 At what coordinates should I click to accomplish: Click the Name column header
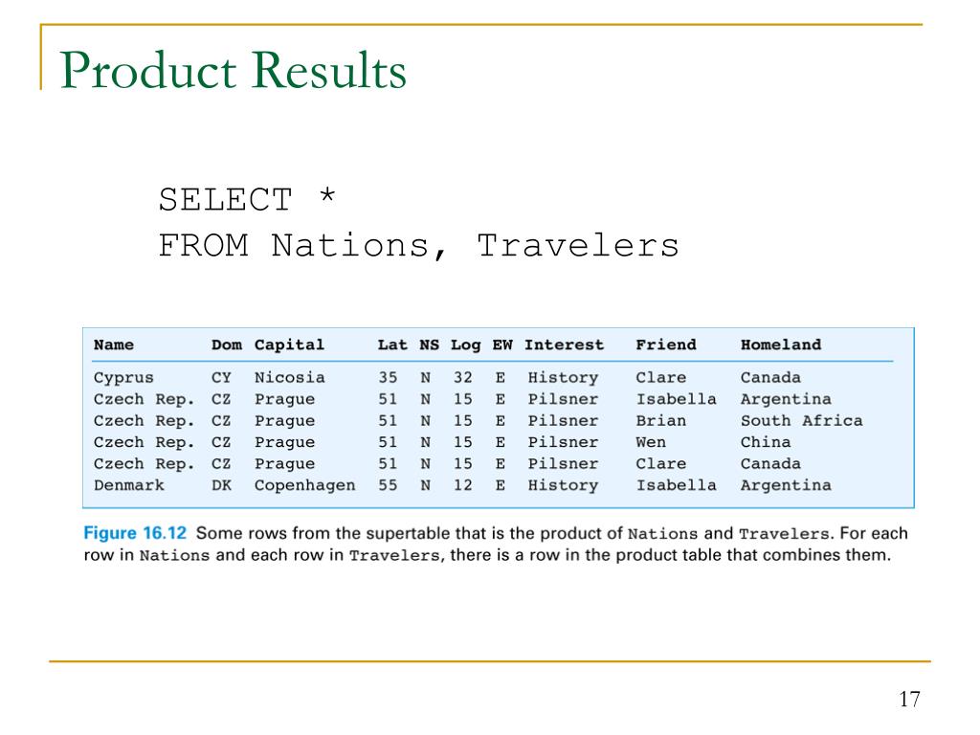tap(114, 345)
